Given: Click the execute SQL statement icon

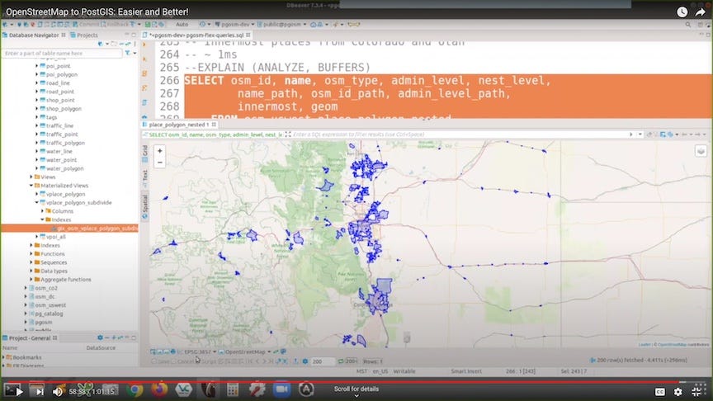Looking at the screenshot, I should tap(145, 45).
